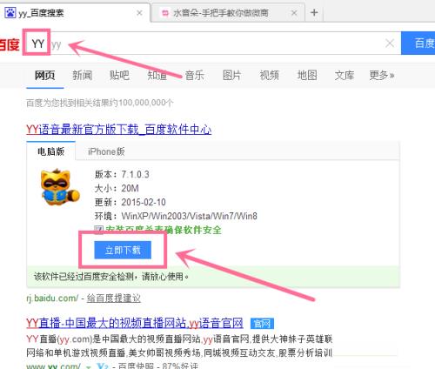Click the 立即下载 download button

coord(123,250)
